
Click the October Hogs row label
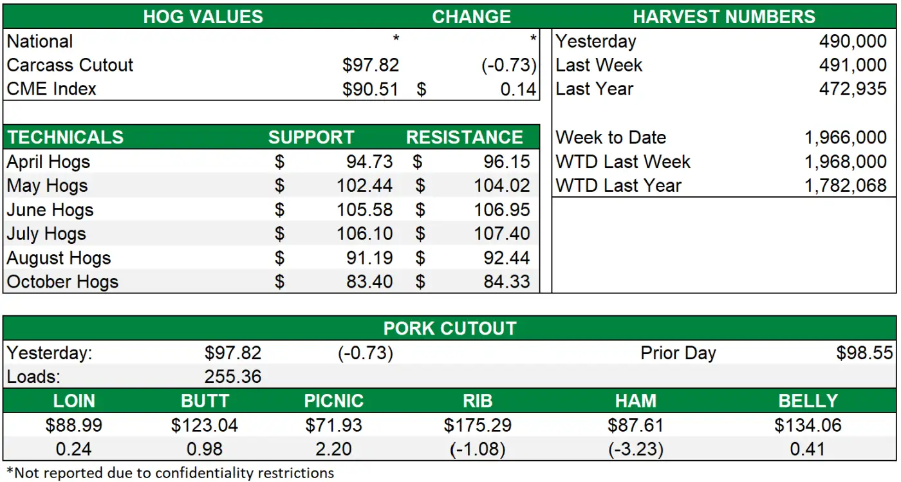pyautogui.click(x=62, y=282)
